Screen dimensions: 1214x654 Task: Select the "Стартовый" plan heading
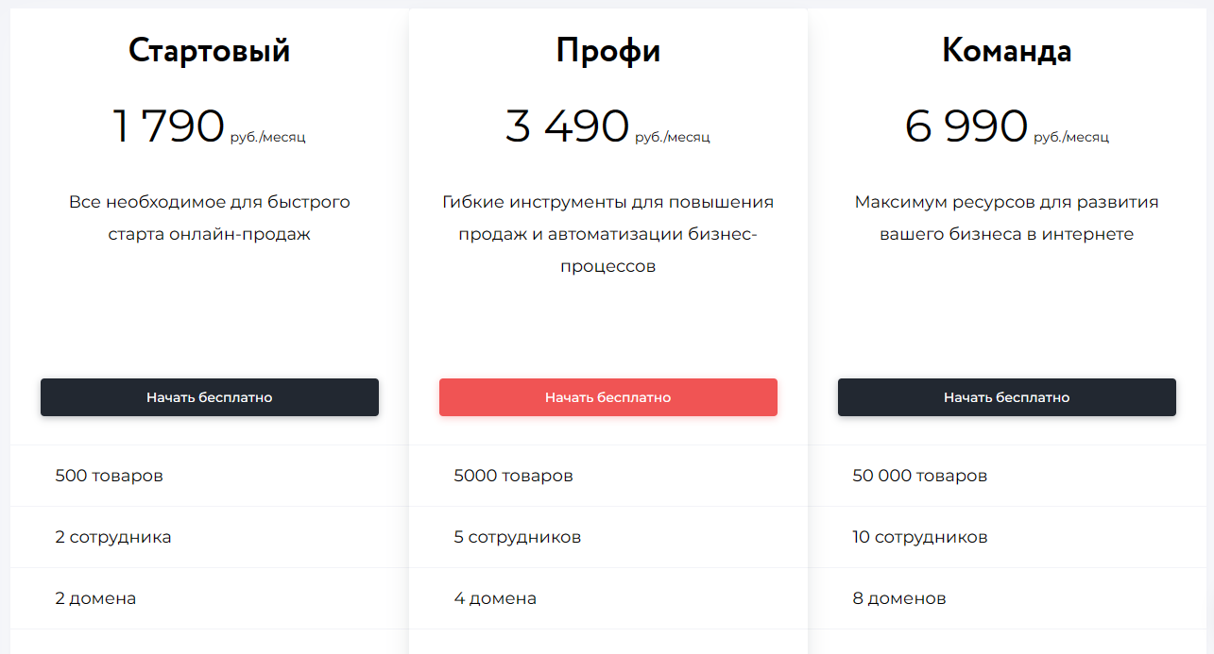coord(209,51)
